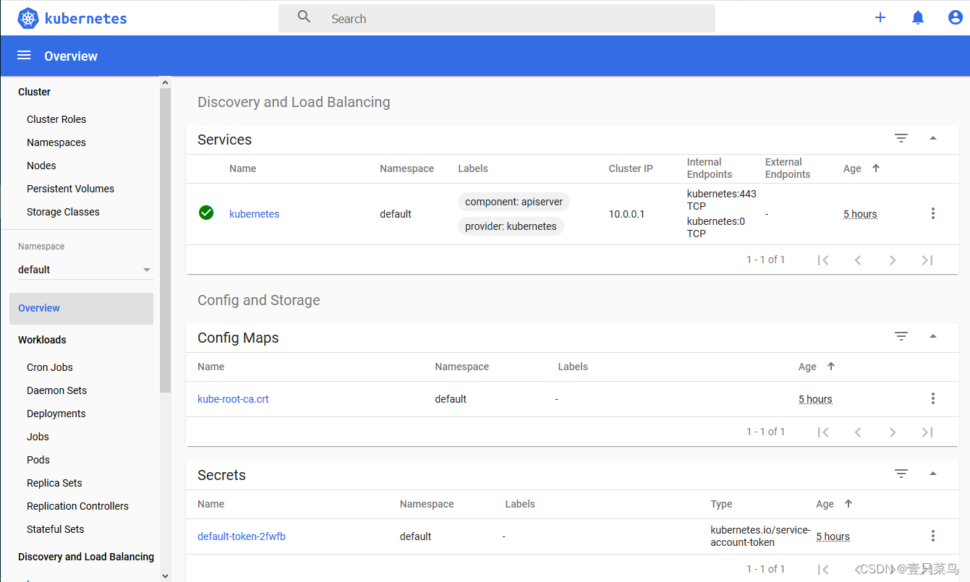Open Deployments in sidebar

tap(56, 414)
